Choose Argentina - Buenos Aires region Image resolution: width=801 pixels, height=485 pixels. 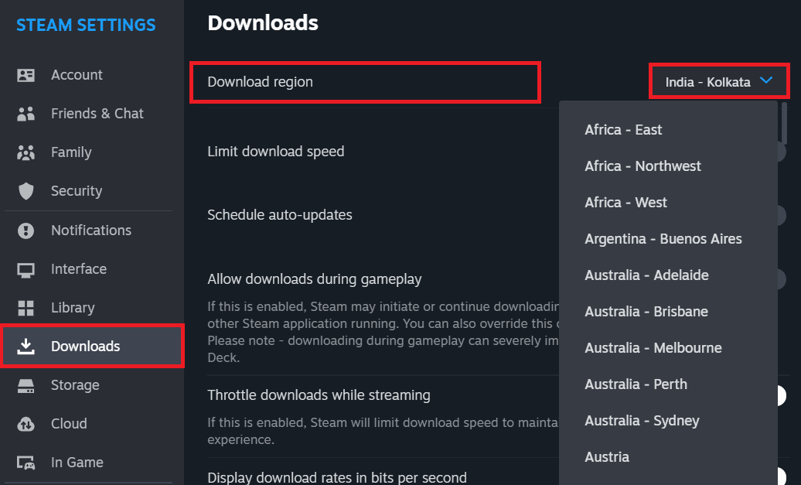pyautogui.click(x=663, y=238)
